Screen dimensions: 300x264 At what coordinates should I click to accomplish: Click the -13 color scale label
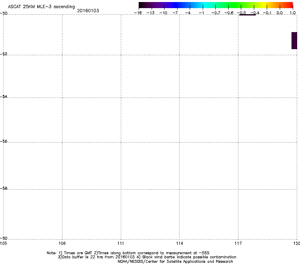click(150, 13)
